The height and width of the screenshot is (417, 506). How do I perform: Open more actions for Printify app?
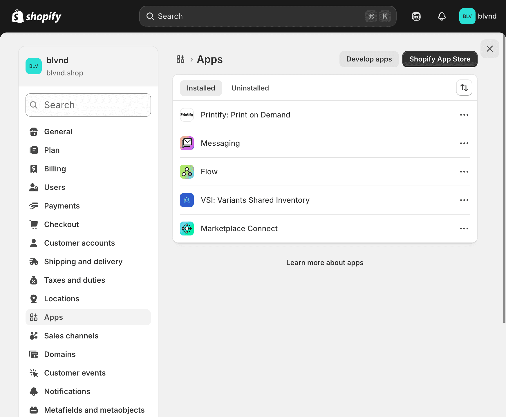coord(464,115)
